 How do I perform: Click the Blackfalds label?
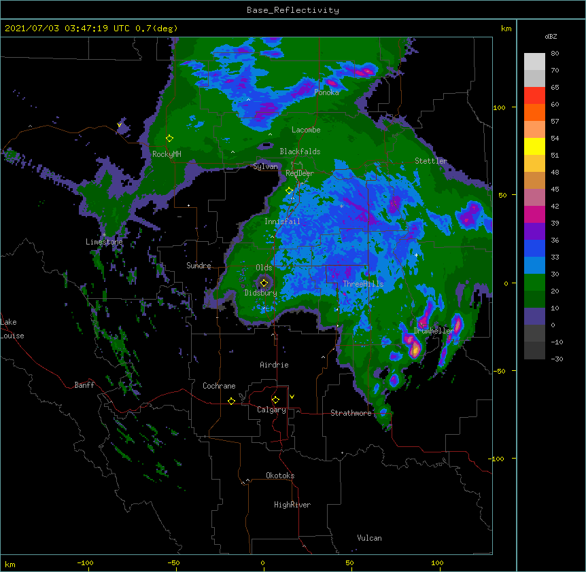300,151
